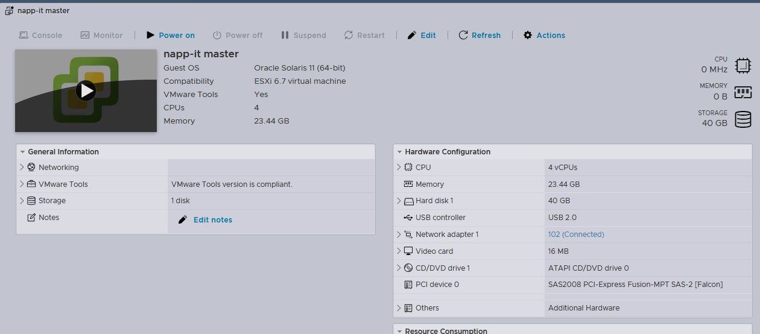
Task: Expand the Network adapter 1 row
Action: 399,234
